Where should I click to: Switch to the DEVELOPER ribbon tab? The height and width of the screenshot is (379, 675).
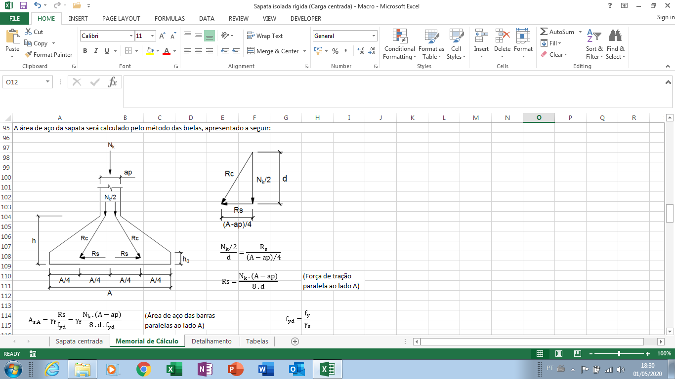pos(306,19)
